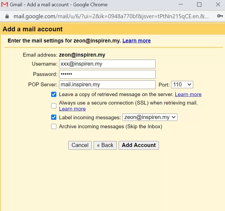
Task: Open the Port 110 dropdown
Action: [182, 84]
